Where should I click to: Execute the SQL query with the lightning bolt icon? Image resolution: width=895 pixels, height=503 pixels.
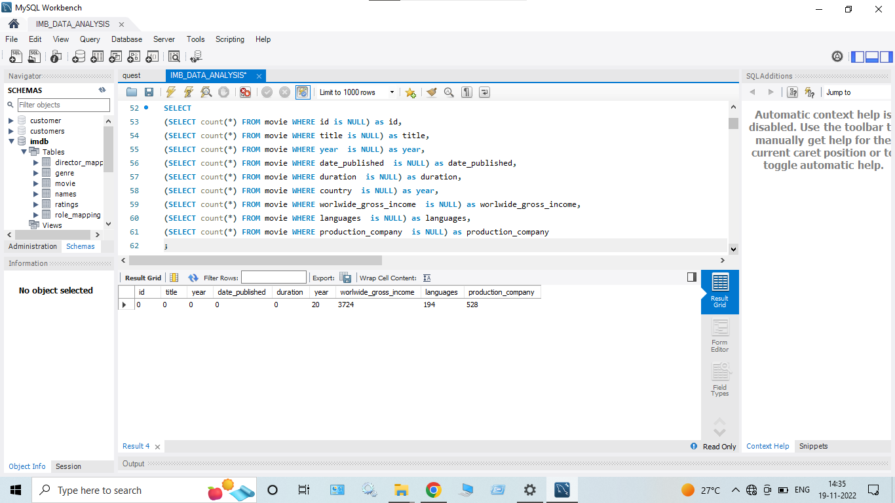tap(171, 92)
